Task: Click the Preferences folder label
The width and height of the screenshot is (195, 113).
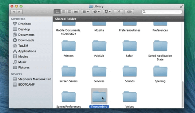Action: pyautogui.click(x=160, y=30)
